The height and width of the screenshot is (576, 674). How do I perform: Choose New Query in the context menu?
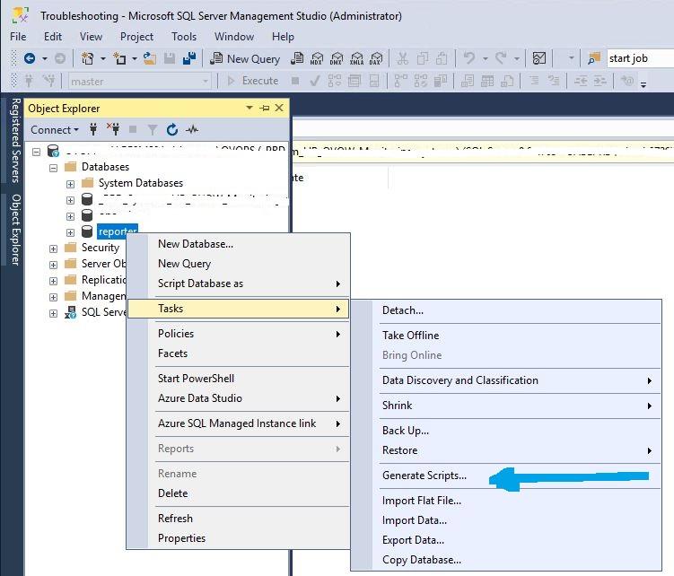pyautogui.click(x=239, y=264)
